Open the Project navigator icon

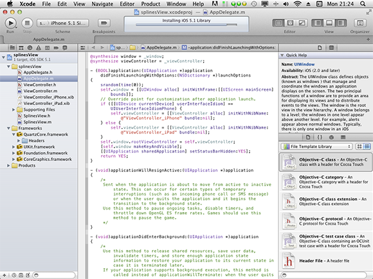tap(12, 48)
